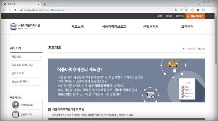
Task: Click heading 식품이력추적관리 제도란?
Action: [x=80, y=69]
